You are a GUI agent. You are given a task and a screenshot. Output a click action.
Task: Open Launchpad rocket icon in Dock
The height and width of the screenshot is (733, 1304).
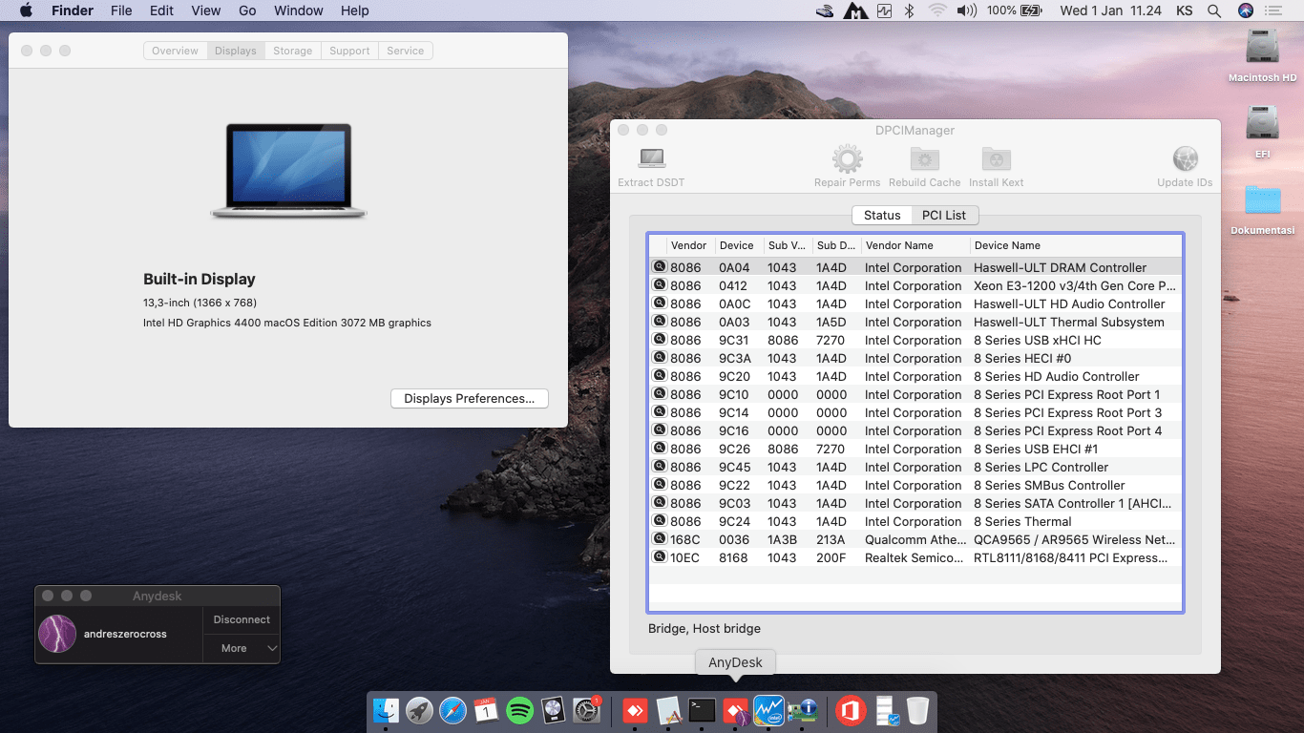(x=419, y=710)
